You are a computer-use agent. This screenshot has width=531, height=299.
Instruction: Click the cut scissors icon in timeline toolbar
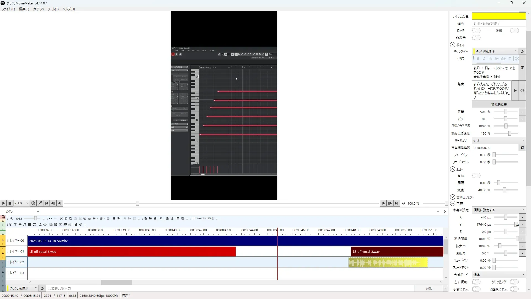pos(61,218)
